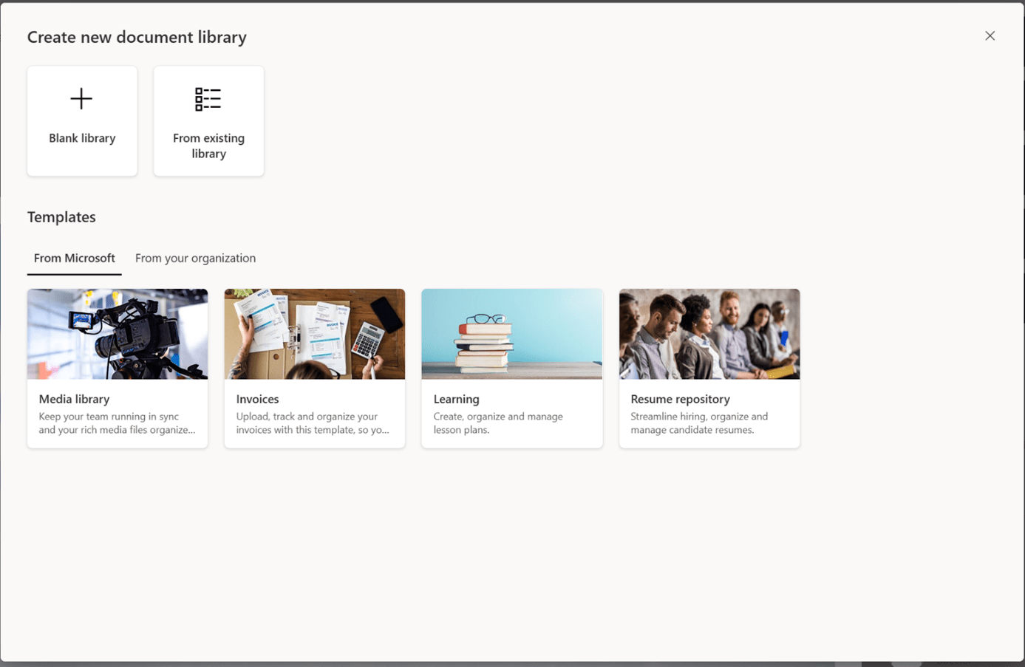Click the Media library title text
Image resolution: width=1025 pixels, height=667 pixels.
(x=74, y=399)
